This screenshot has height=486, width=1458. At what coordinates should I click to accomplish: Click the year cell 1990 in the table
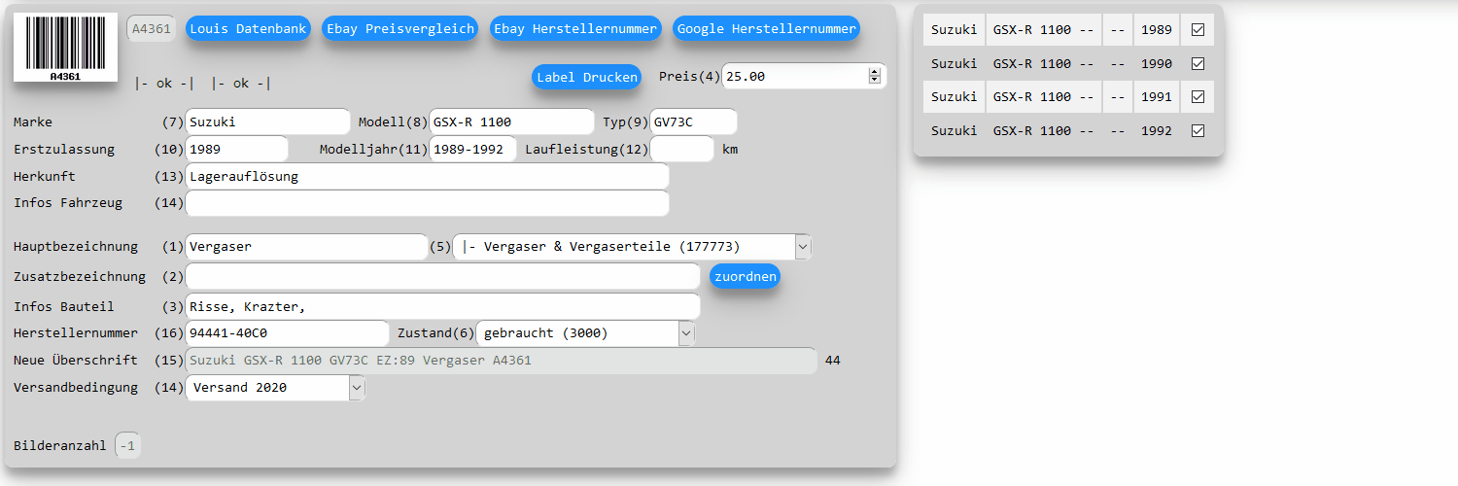coord(1157,63)
